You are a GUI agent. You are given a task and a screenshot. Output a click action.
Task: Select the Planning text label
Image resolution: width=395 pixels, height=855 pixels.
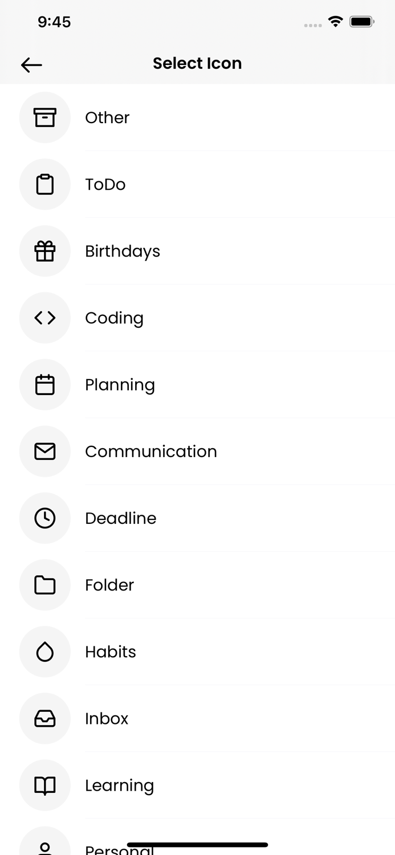[120, 385]
